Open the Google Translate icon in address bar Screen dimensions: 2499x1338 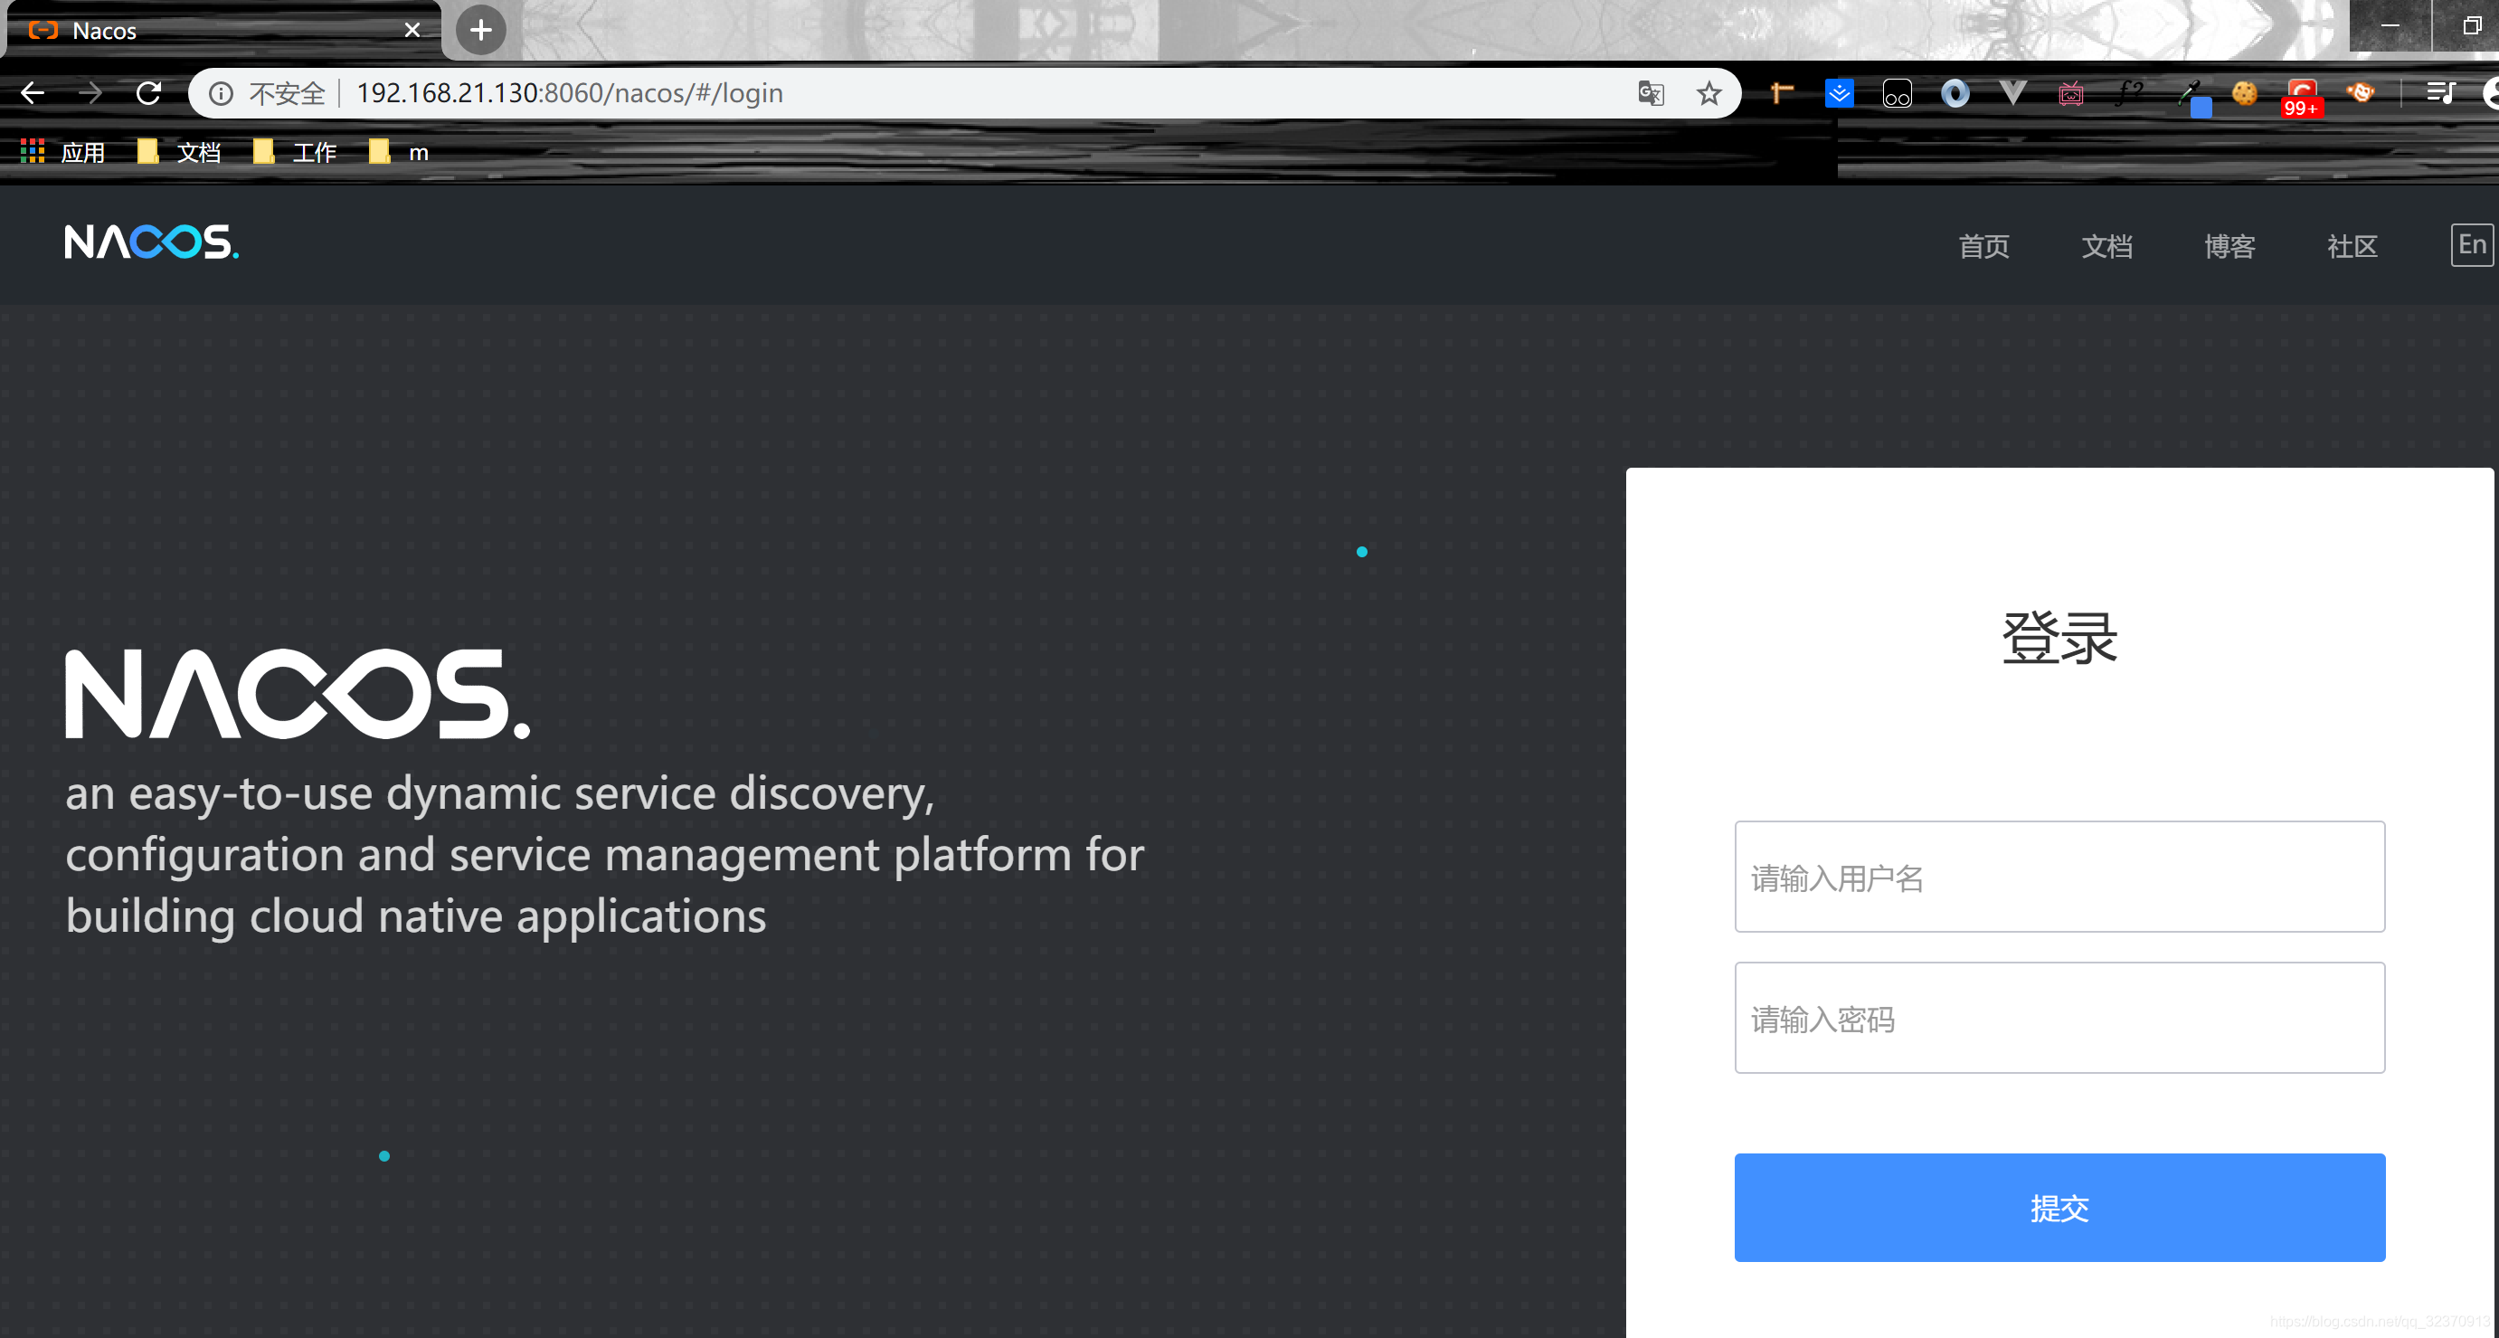[x=1650, y=93]
